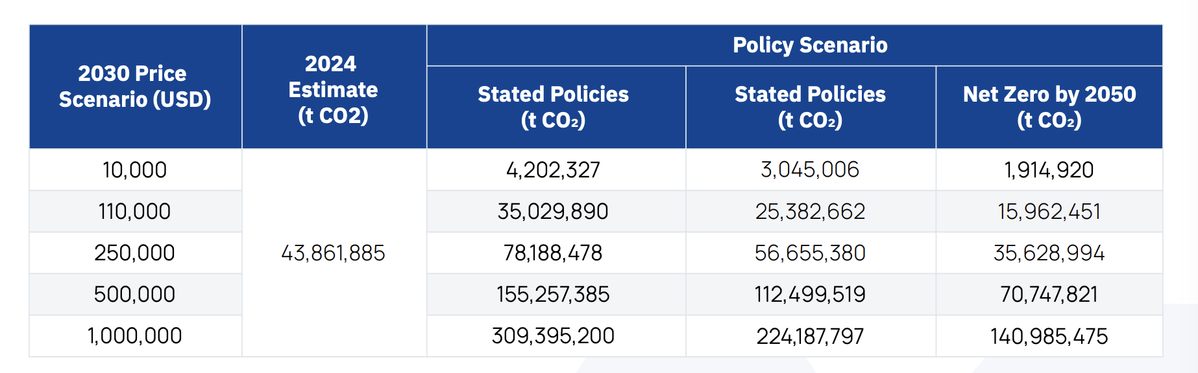The image size is (1198, 373).
Task: Click the 10,000 price scenario cell
Action: pyautogui.click(x=135, y=170)
